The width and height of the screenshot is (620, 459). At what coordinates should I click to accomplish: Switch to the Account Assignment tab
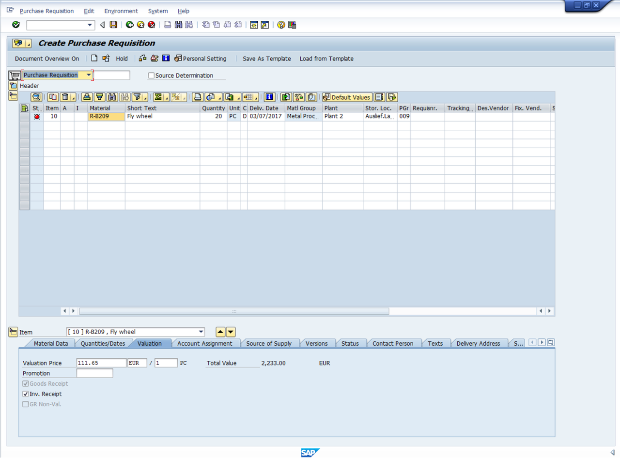[x=205, y=343]
